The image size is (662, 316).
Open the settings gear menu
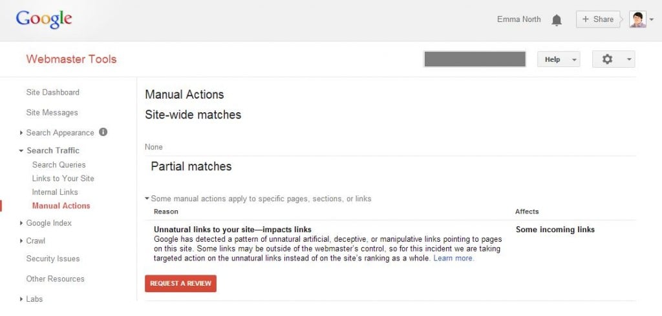pos(614,59)
